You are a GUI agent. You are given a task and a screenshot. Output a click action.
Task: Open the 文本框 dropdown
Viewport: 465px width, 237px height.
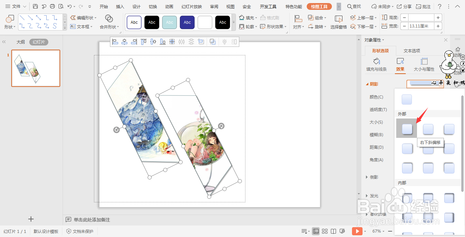click(82, 26)
